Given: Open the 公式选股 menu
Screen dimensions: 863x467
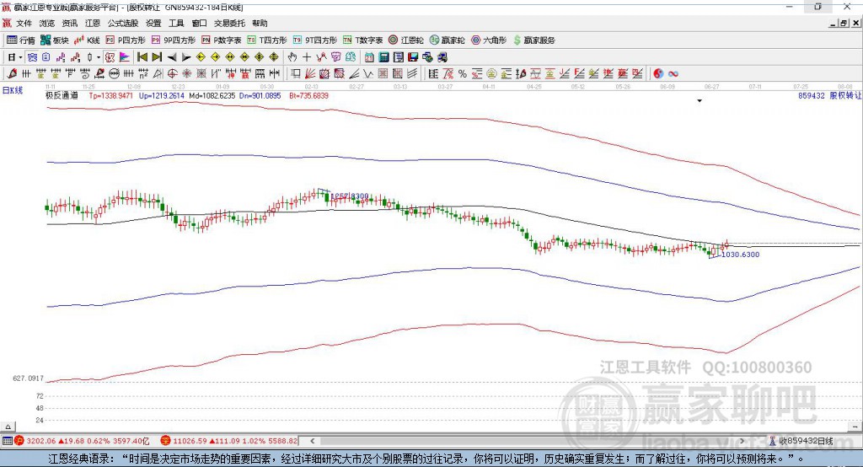Looking at the screenshot, I should (x=123, y=23).
